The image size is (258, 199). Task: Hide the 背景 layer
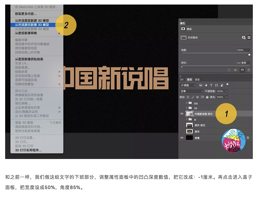tap(182, 138)
